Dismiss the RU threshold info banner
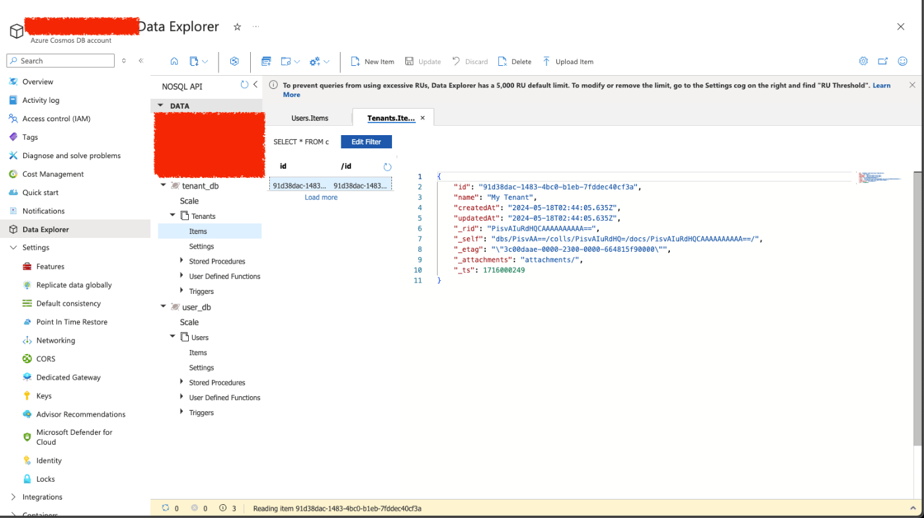 (912, 85)
